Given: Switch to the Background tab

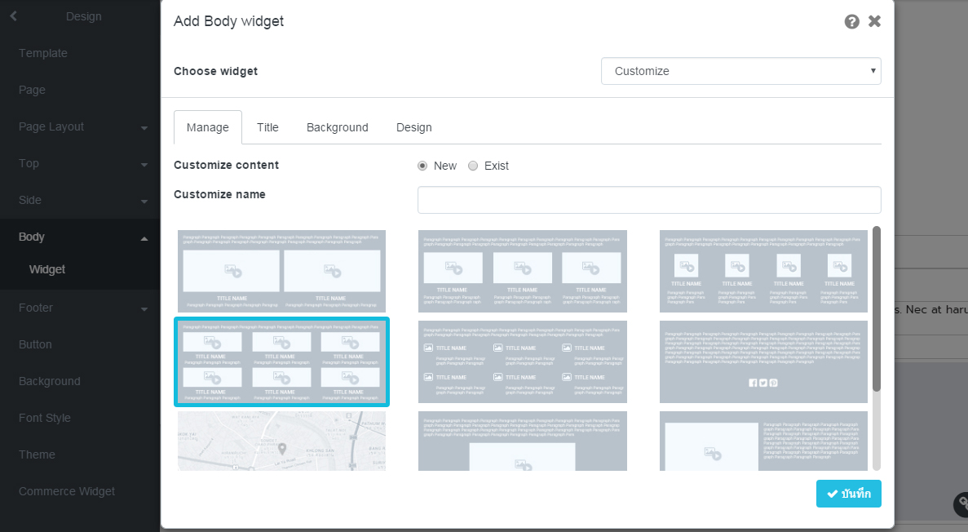Looking at the screenshot, I should click(x=337, y=127).
